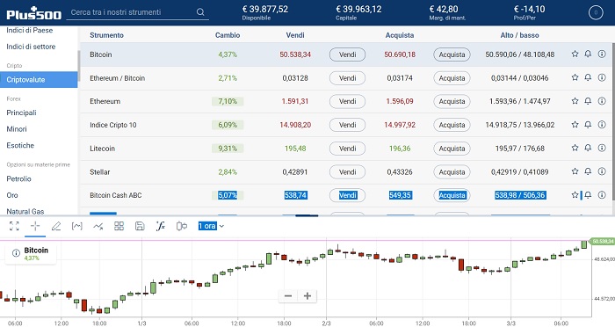Select the crosshair cursor tool
The width and height of the screenshot is (615, 327).
point(35,226)
